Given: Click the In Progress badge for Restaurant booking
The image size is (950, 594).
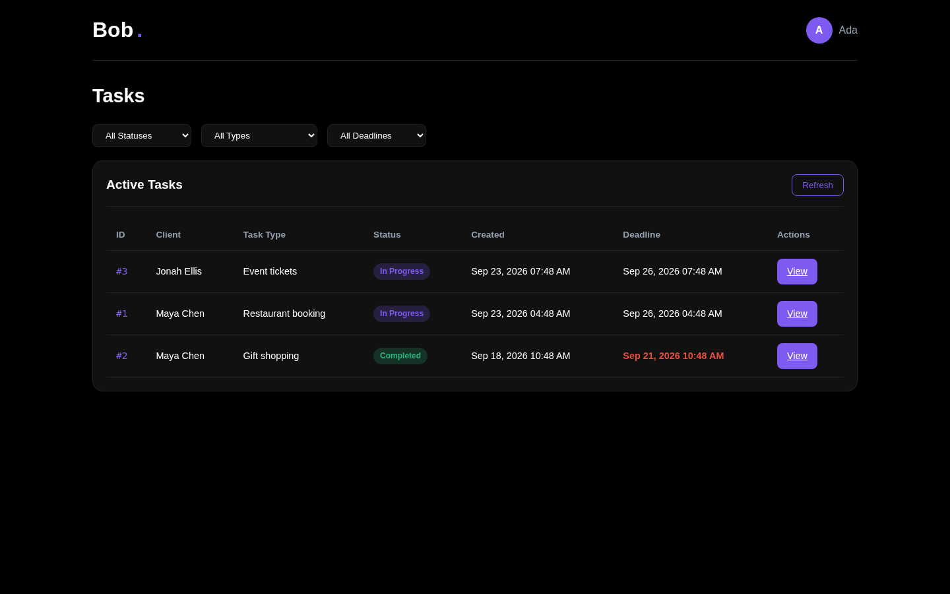Looking at the screenshot, I should coord(402,313).
